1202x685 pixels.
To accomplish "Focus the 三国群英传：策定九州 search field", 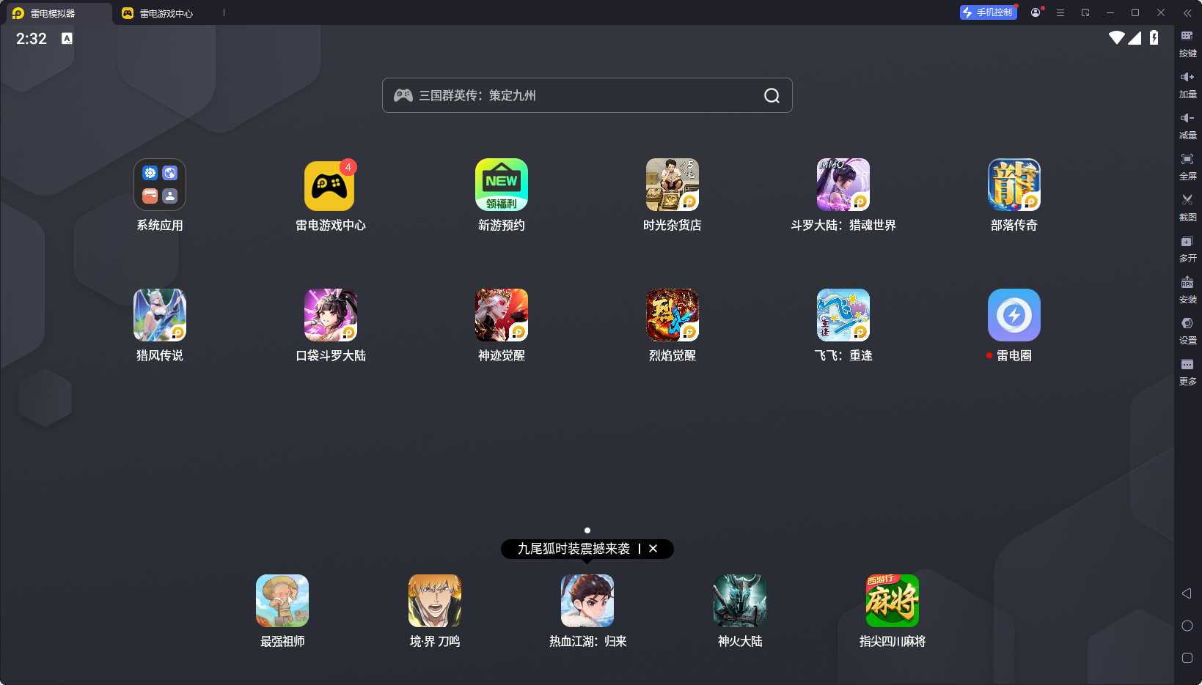I will coord(587,95).
